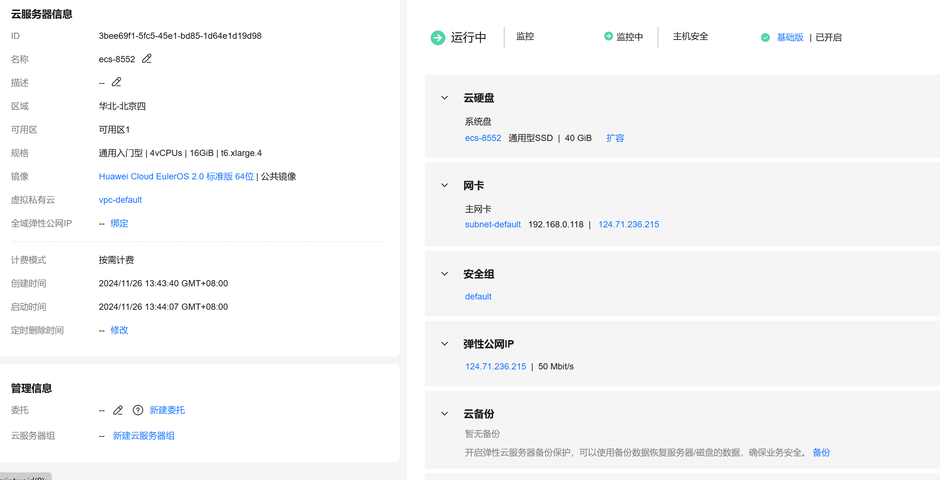Viewport: 940px width, 480px height.
Task: Click the 新建委托 link
Action: pos(167,410)
